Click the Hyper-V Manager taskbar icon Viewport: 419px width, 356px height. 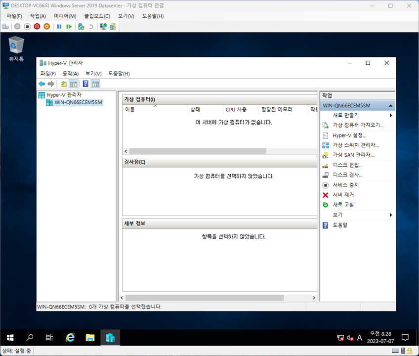(110, 338)
